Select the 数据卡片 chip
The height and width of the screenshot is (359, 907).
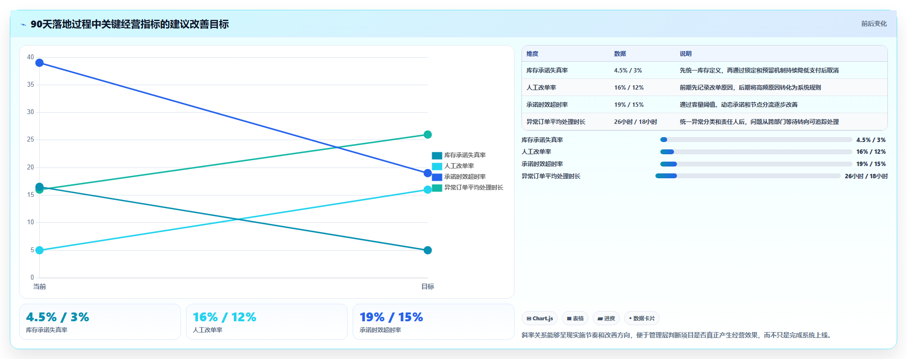642,318
